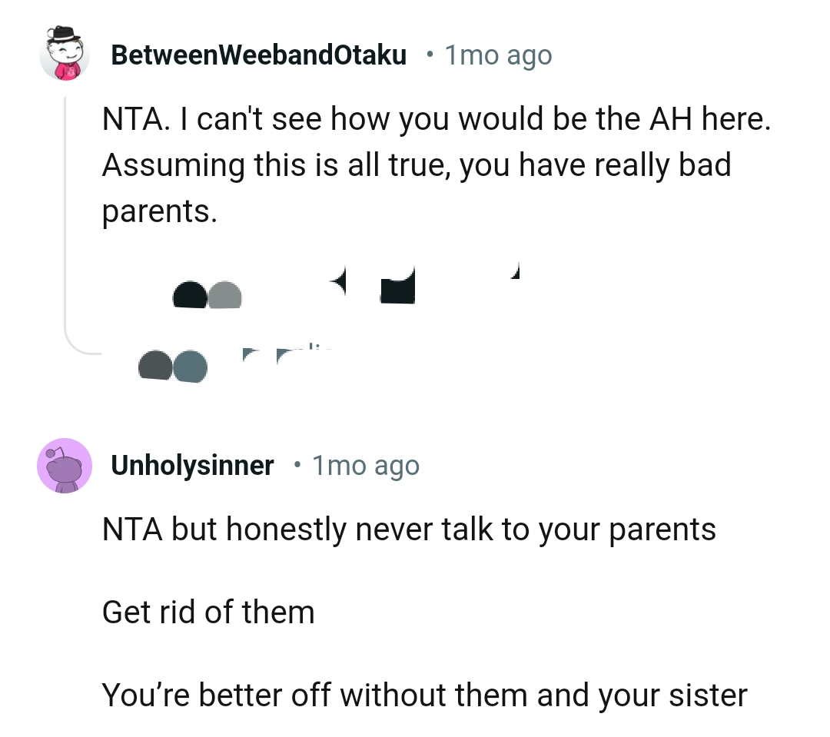Click the gray award badge next to the black one
Screen dimensions: 830x737
pos(226,296)
